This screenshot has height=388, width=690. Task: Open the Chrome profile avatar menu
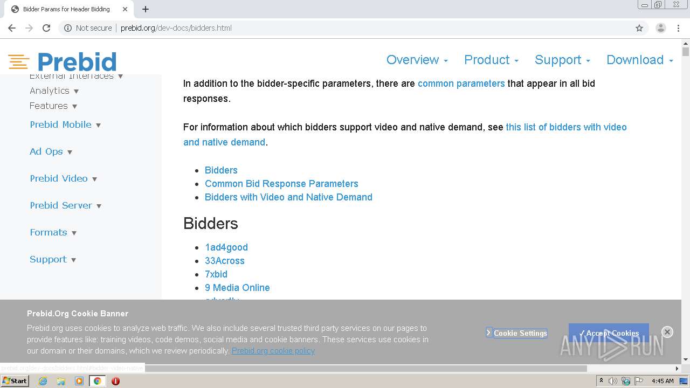pyautogui.click(x=660, y=28)
